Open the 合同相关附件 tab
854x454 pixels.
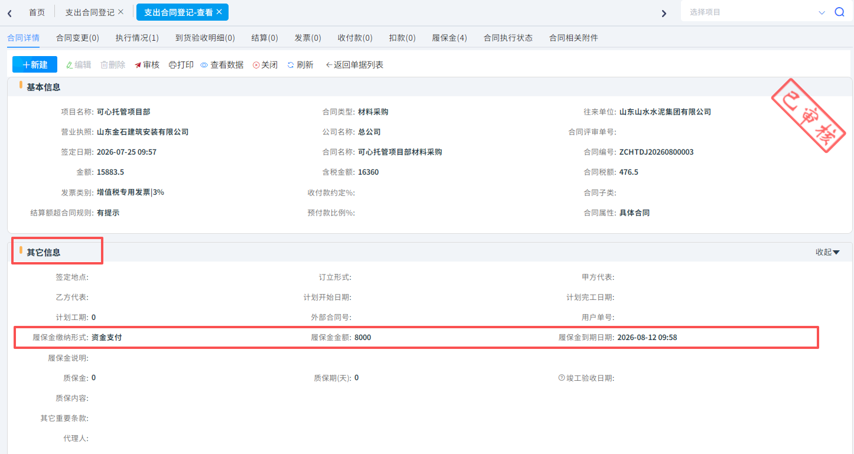pyautogui.click(x=573, y=38)
